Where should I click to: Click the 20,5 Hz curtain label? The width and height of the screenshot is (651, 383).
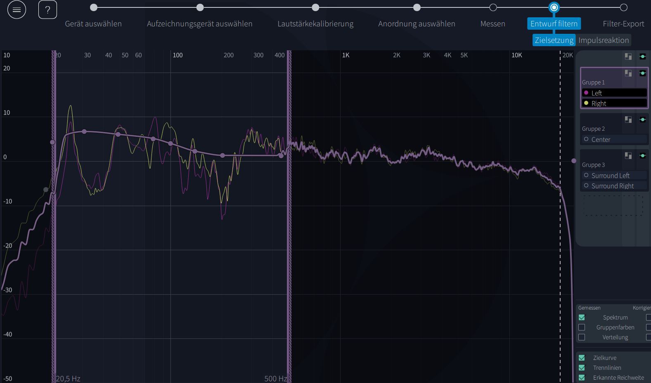pos(68,378)
